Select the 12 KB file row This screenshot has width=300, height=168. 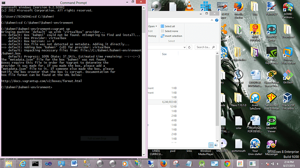[x=163, y=106]
